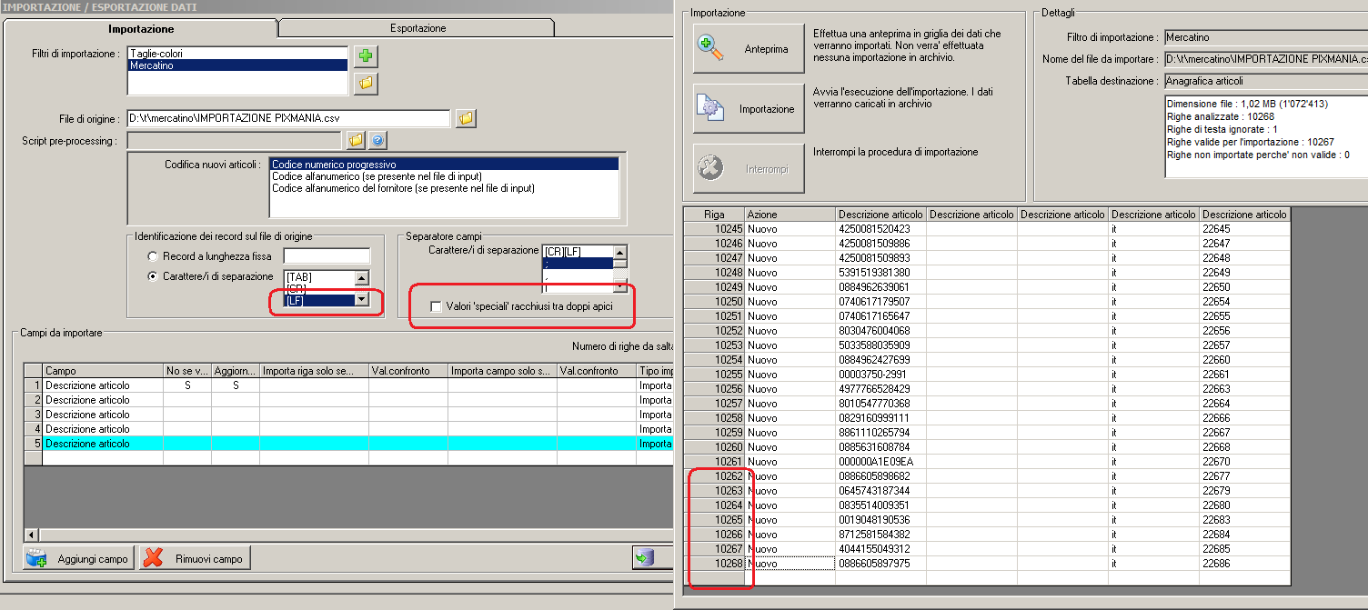Select preview row 10255
The image size is (1368, 610).
pos(714,375)
